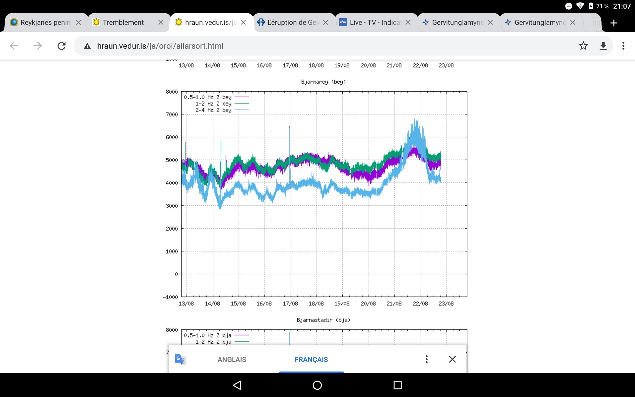Viewport: 635px width, 397px height.
Task: Click the do-not-disturb status icon
Action: click(569, 6)
